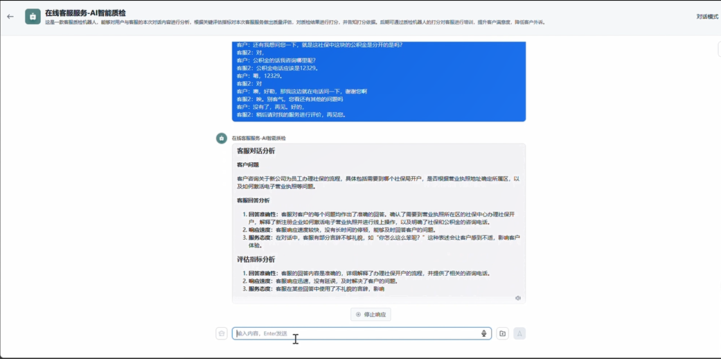This screenshot has width=721, height=359.
Task: Click the 评估指标分析 heading
Action: click(x=256, y=260)
